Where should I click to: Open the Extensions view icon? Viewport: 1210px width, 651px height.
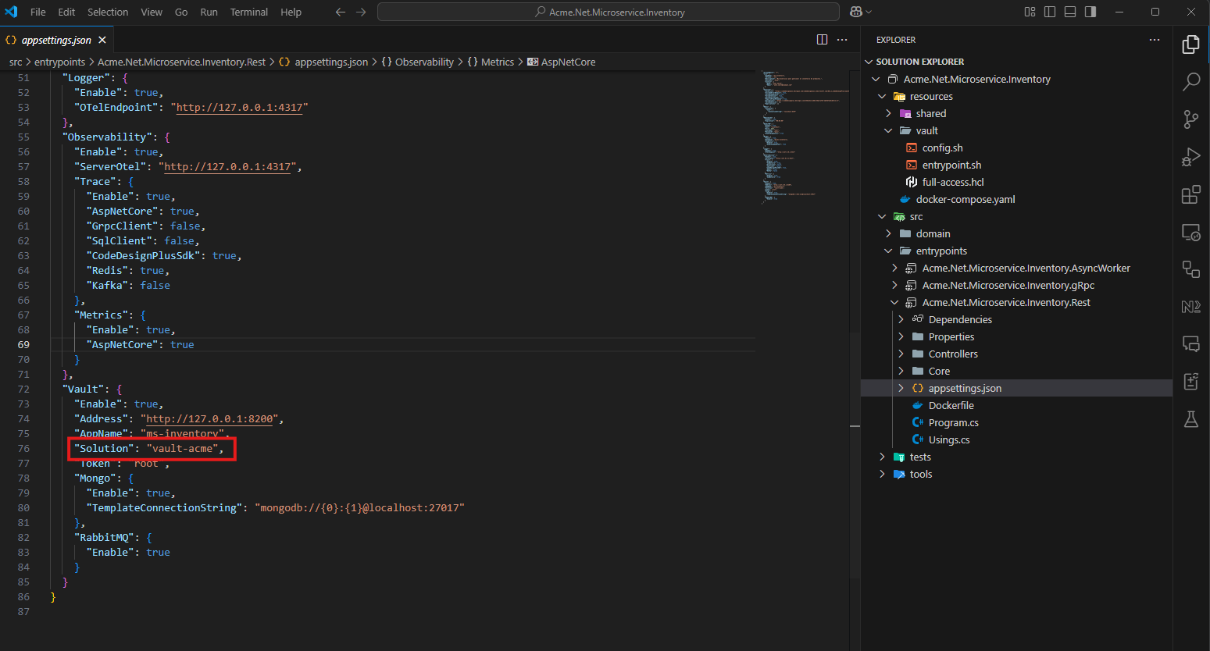click(1190, 194)
